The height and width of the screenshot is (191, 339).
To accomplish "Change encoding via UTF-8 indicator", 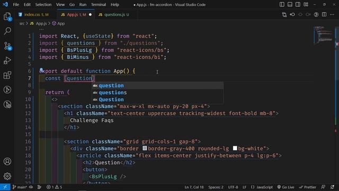I will [x=233, y=187].
